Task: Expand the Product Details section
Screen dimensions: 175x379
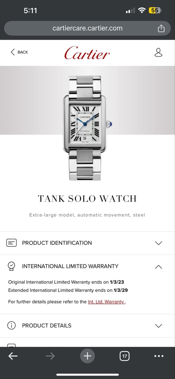Action: 87,326
